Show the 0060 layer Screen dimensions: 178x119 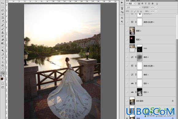127,48
